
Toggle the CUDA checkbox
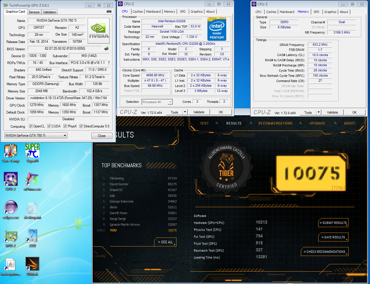pyautogui.click(x=49, y=126)
